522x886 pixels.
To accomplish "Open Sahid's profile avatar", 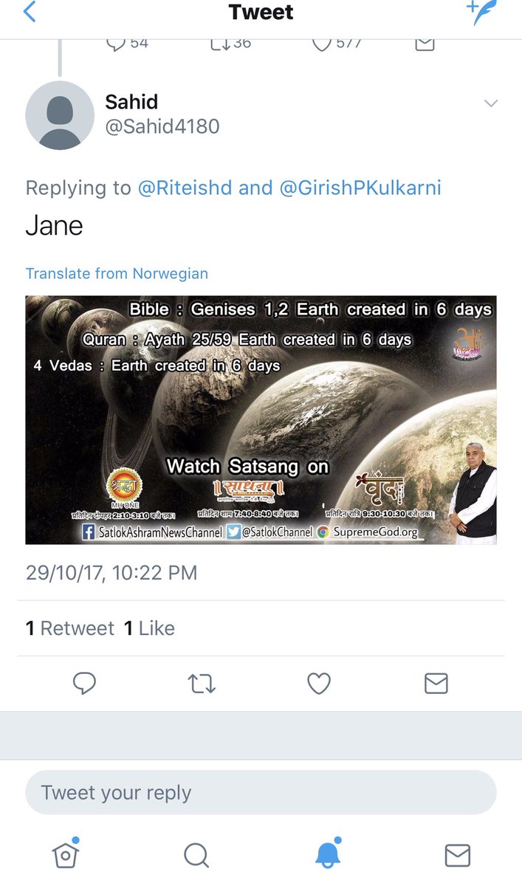I will [x=60, y=115].
